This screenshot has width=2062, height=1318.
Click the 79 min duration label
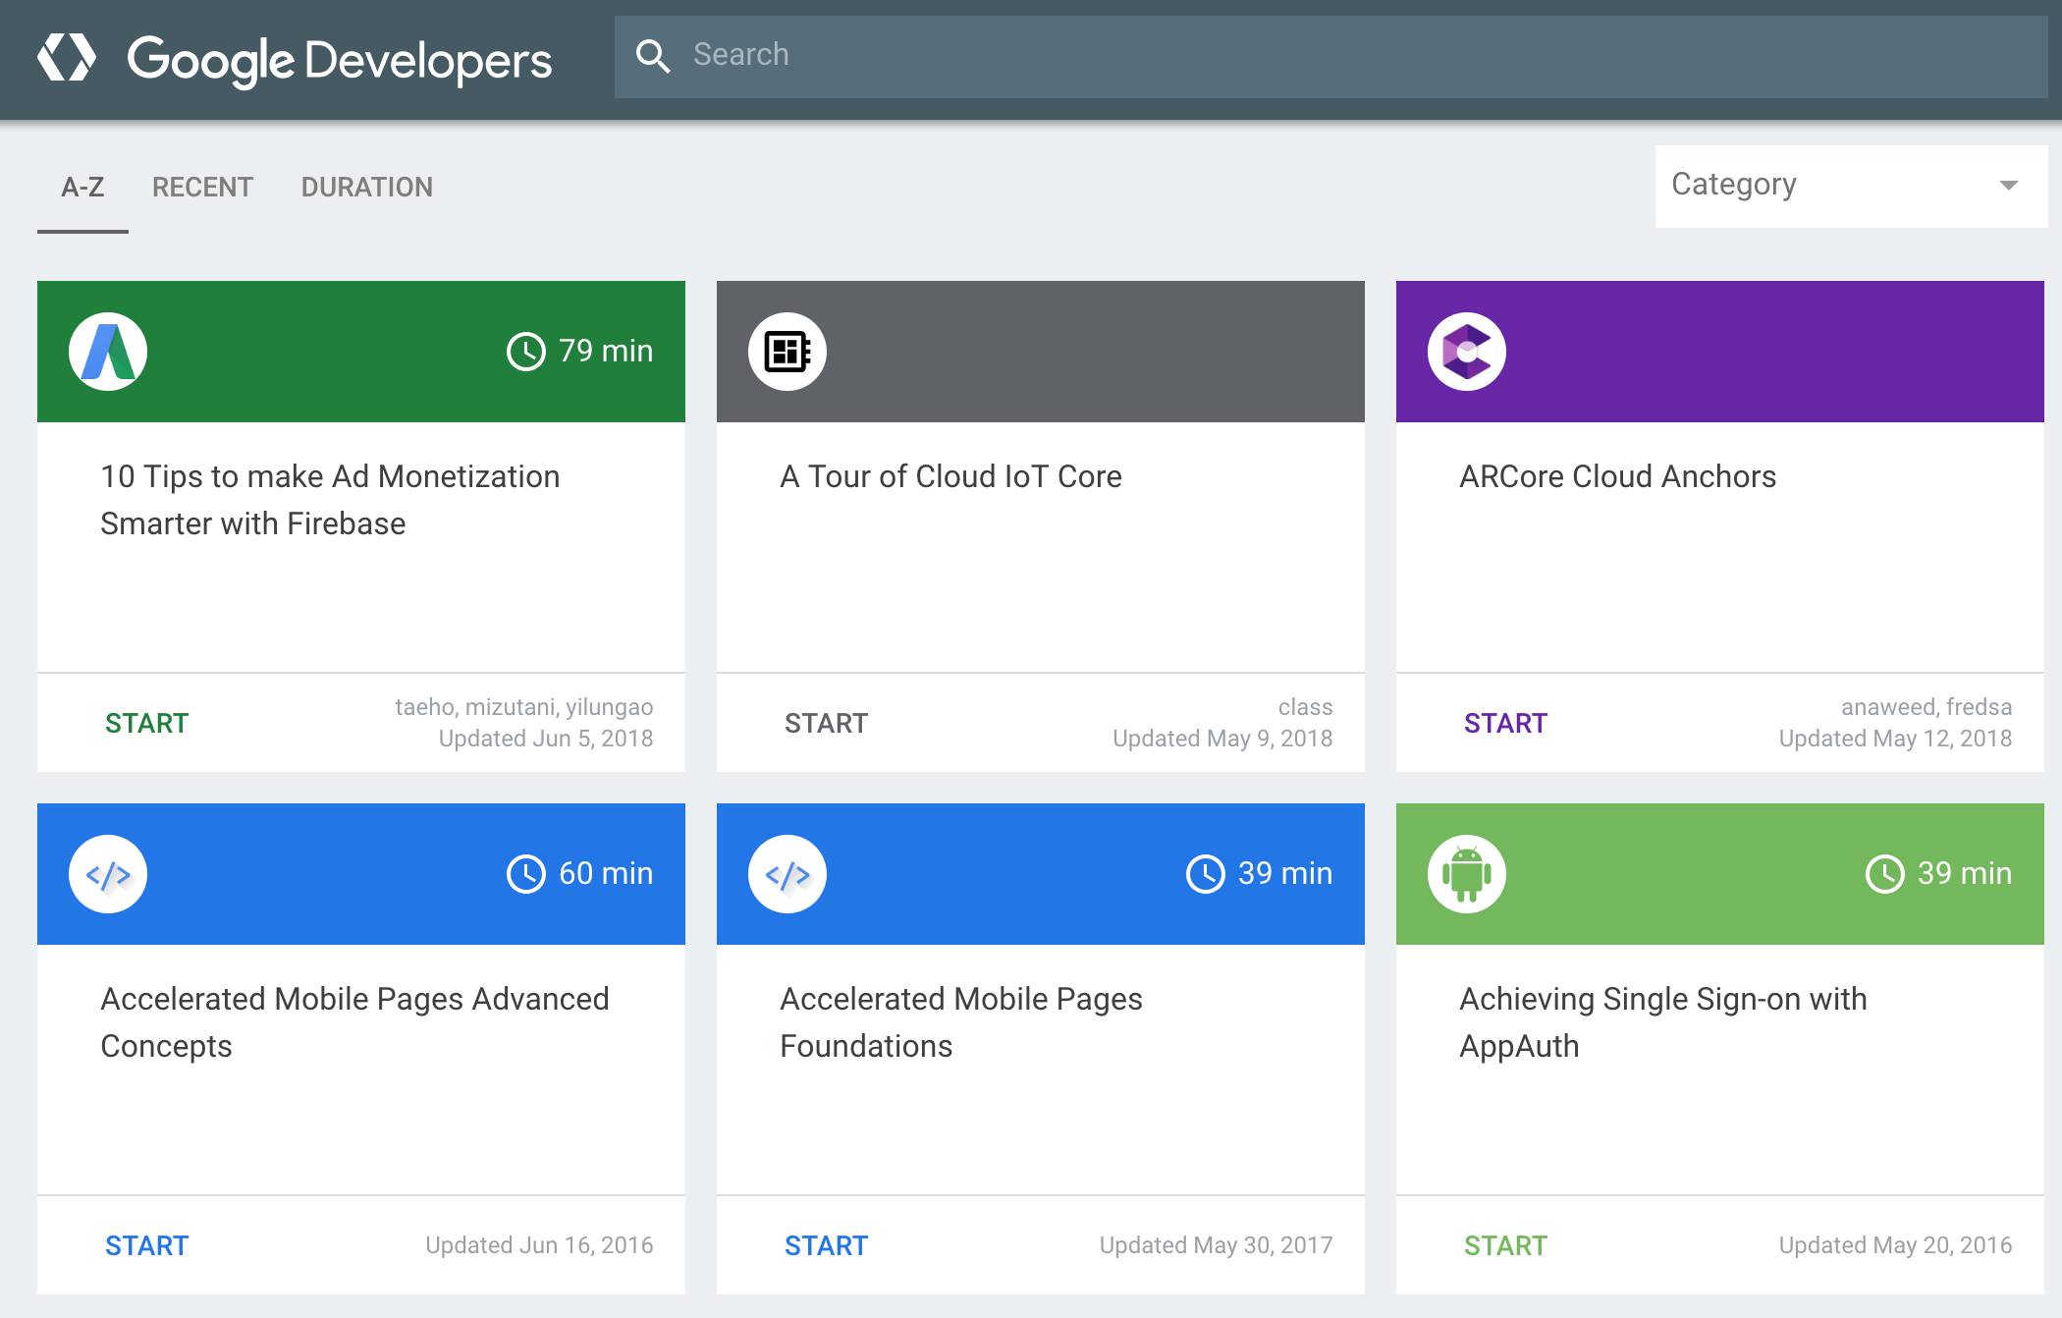point(606,352)
